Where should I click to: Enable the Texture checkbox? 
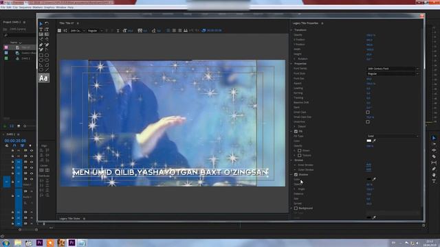click(x=300, y=156)
